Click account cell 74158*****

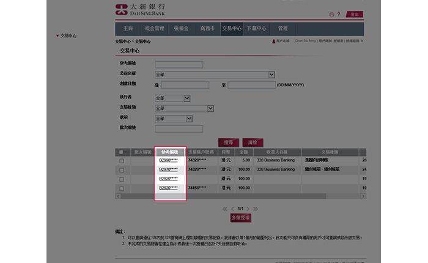pyautogui.click(x=197, y=188)
